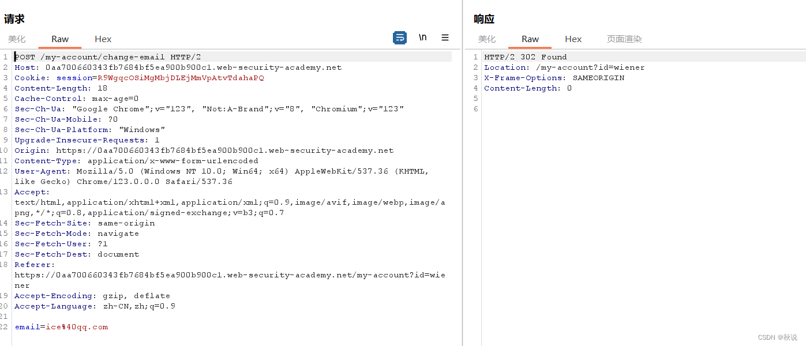The height and width of the screenshot is (346, 806).
Task: Click the Sec-Fetch-Dest: document header
Action: (76, 254)
